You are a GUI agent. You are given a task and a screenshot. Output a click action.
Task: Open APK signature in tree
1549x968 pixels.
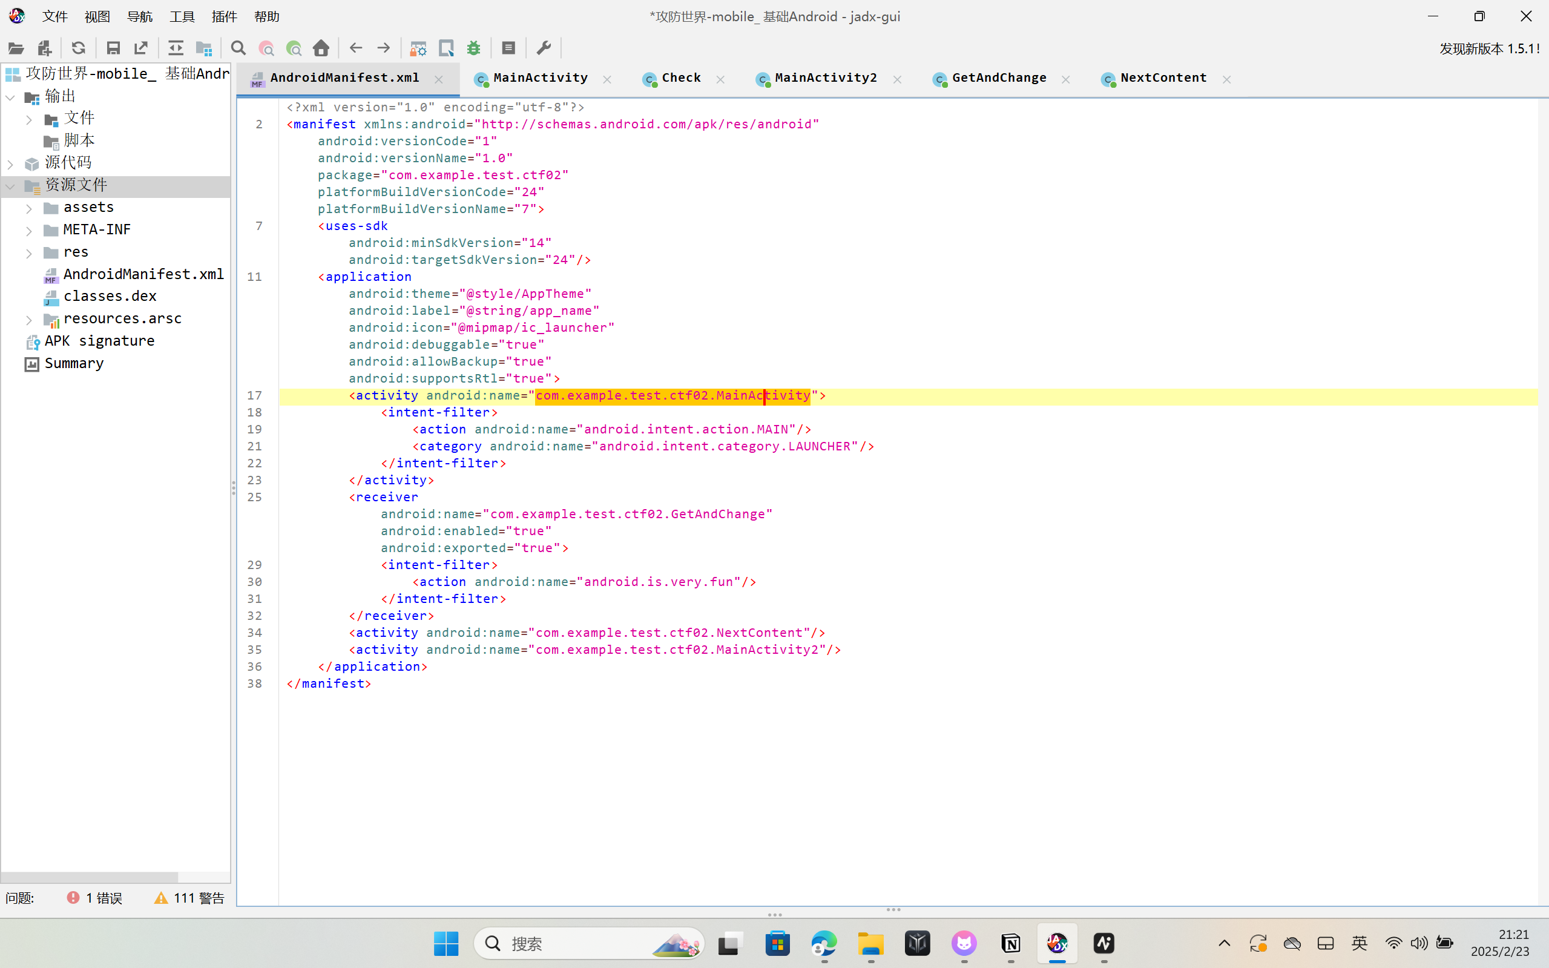click(99, 341)
